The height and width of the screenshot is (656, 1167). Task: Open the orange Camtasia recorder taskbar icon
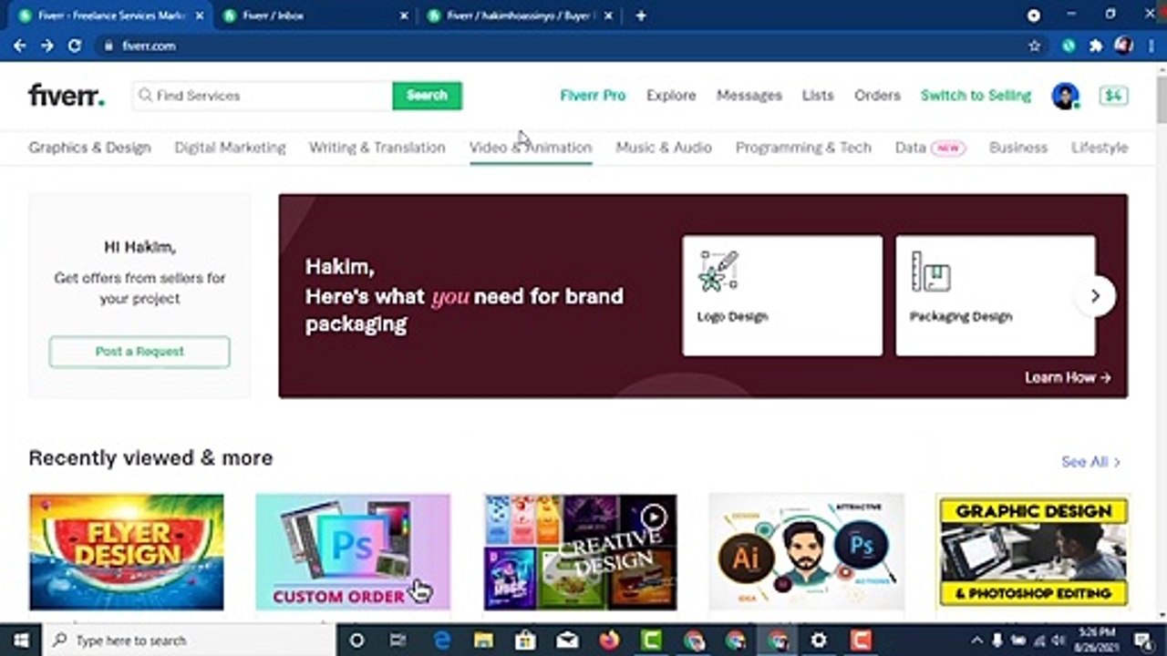861,640
